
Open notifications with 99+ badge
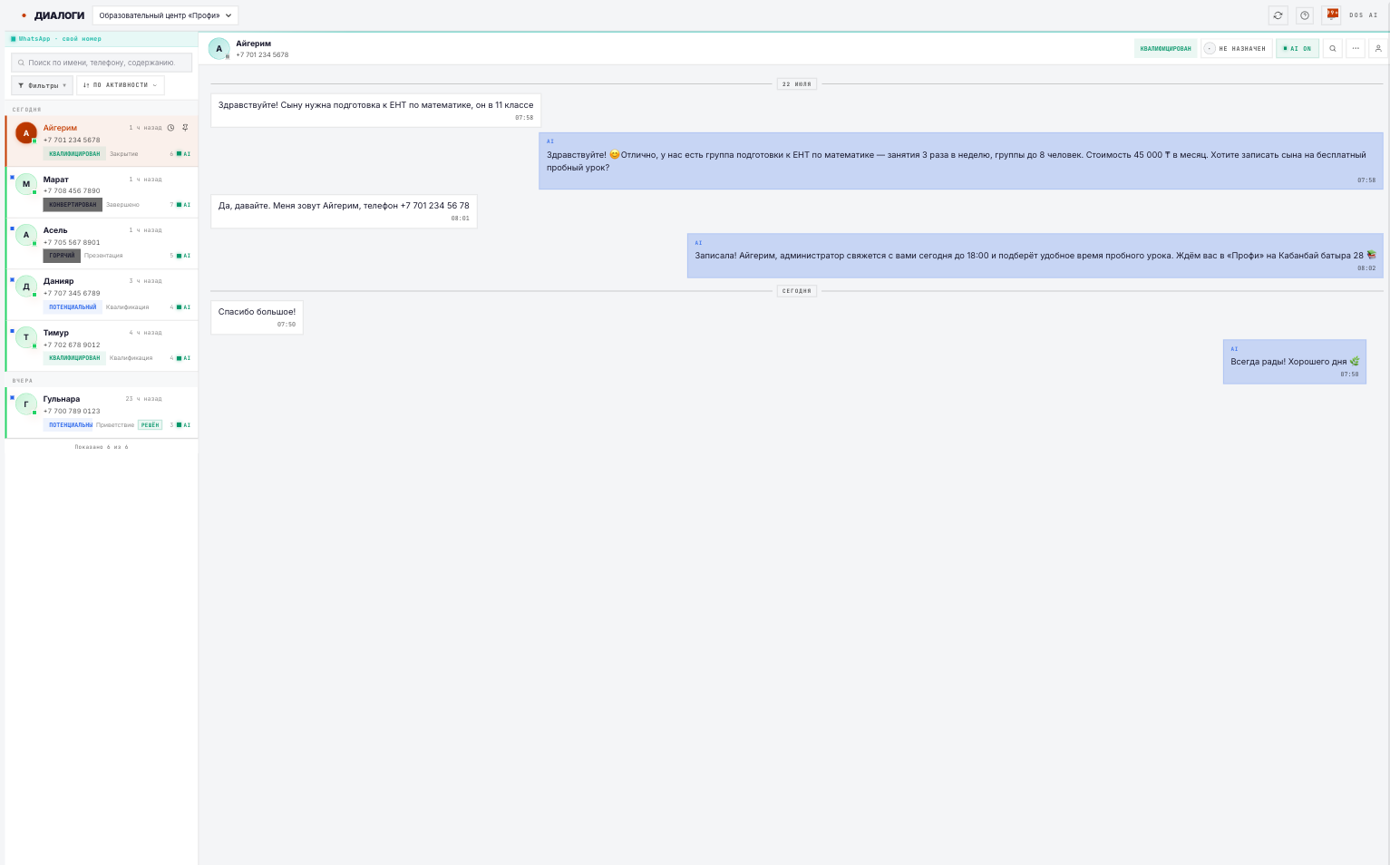(1332, 15)
